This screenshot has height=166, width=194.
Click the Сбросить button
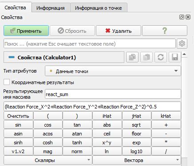72,31
